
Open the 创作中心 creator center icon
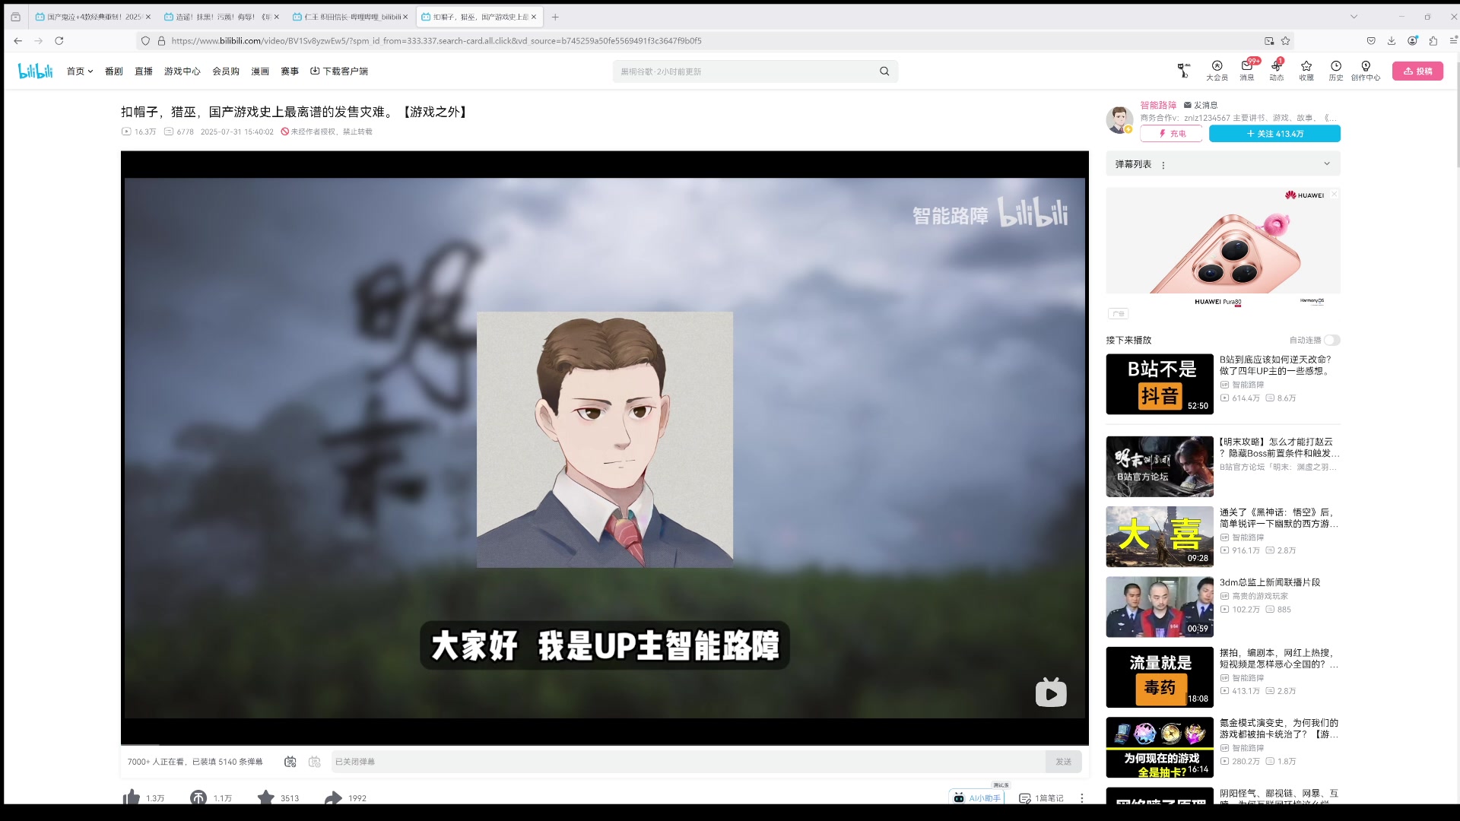coord(1366,71)
